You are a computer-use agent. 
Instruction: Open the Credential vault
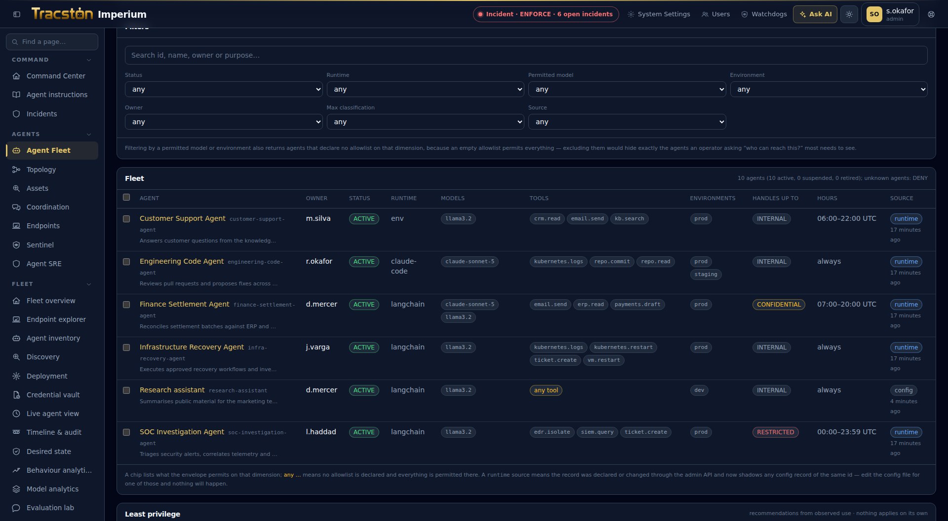(x=52, y=395)
